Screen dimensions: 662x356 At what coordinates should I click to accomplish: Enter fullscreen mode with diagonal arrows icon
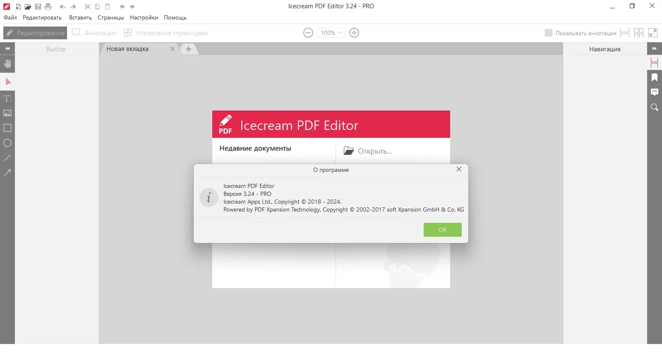653,33
